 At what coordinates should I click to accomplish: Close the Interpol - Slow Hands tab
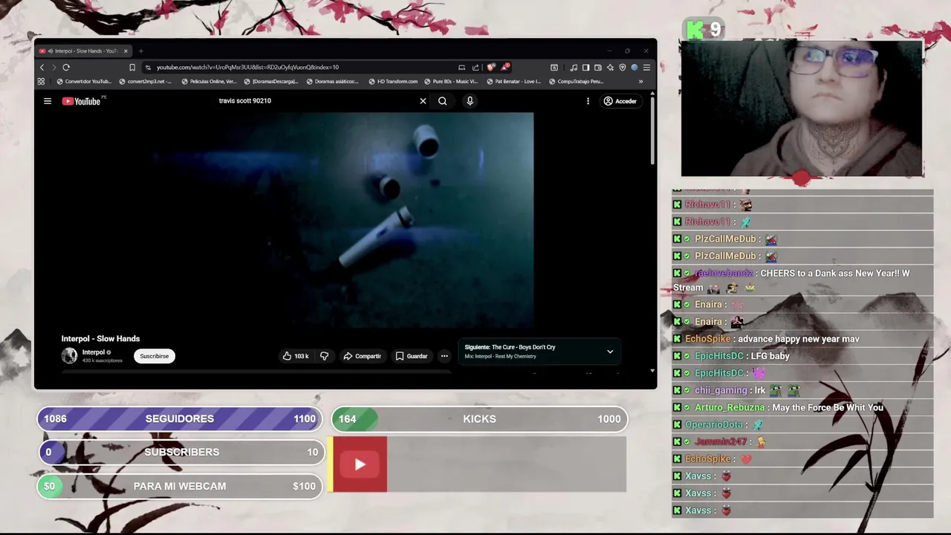click(x=126, y=51)
